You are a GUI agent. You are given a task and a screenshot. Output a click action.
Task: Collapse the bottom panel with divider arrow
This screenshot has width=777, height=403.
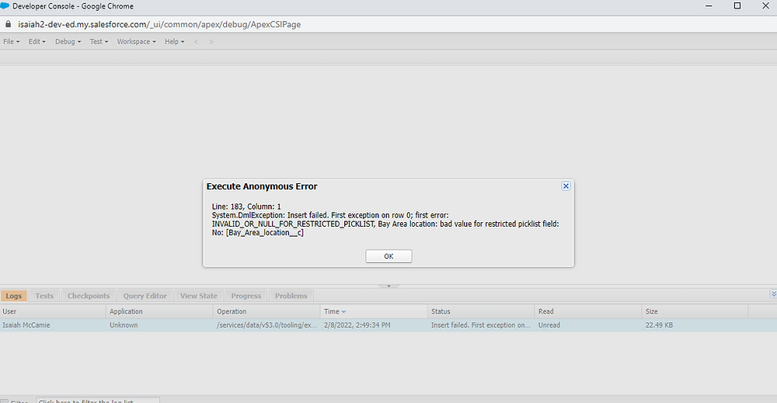pyautogui.click(x=388, y=286)
